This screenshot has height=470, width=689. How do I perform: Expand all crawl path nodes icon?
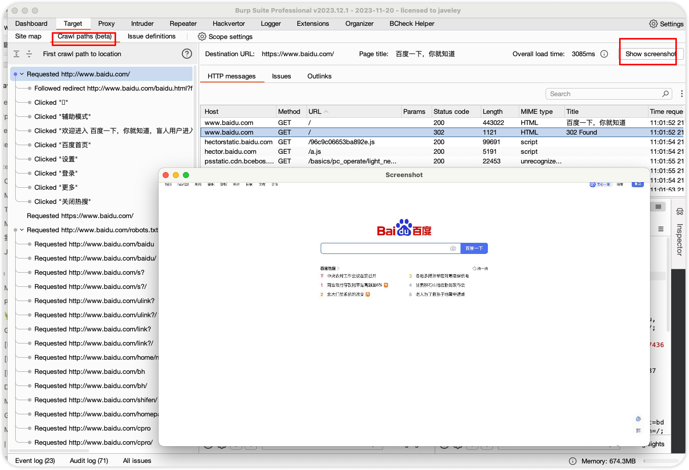(17, 54)
